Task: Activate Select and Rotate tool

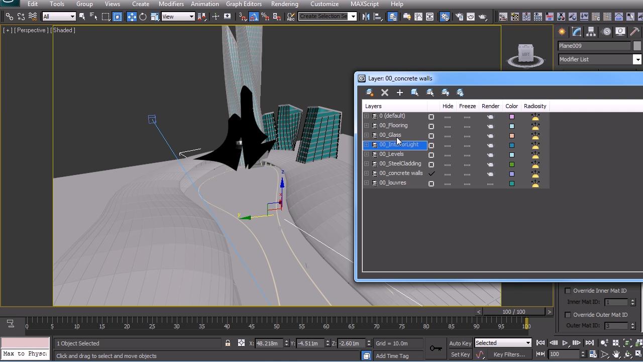Action: click(143, 17)
